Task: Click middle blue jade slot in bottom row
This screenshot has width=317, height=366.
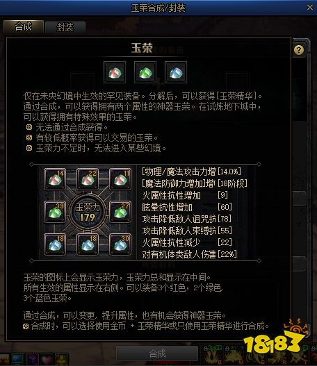Action: coord(88,244)
